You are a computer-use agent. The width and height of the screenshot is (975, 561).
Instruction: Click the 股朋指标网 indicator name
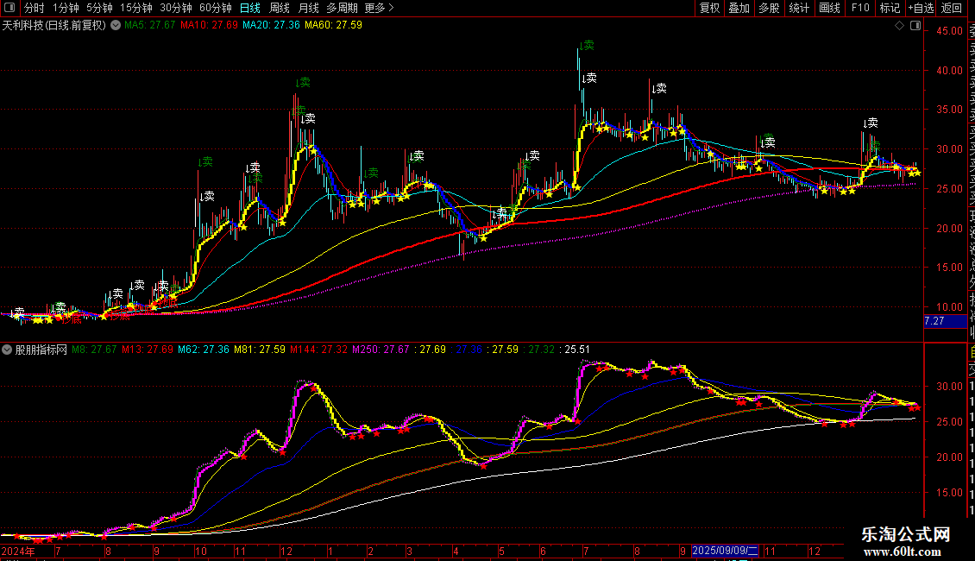click(41, 350)
